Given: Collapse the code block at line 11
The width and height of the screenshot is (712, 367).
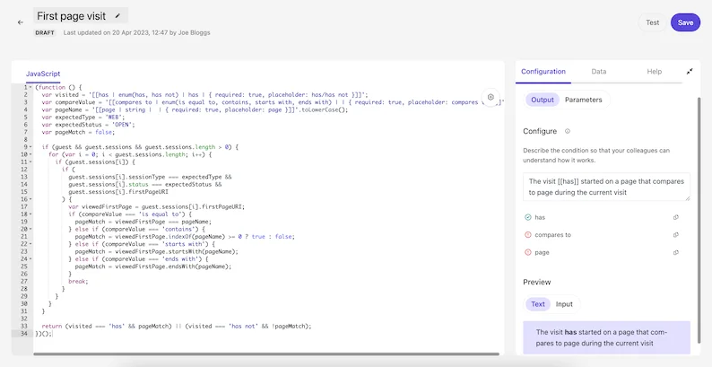Looking at the screenshot, I should tap(30, 162).
